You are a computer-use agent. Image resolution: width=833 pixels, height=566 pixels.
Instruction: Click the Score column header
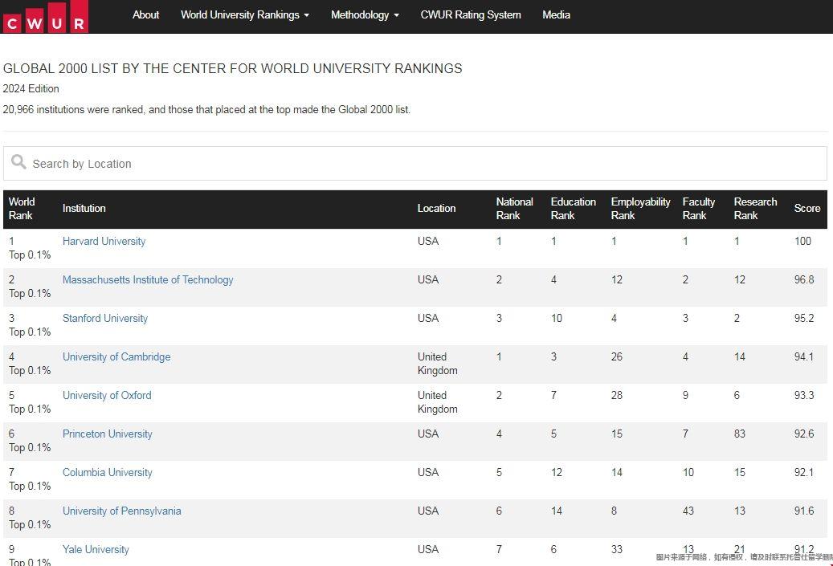click(x=806, y=209)
